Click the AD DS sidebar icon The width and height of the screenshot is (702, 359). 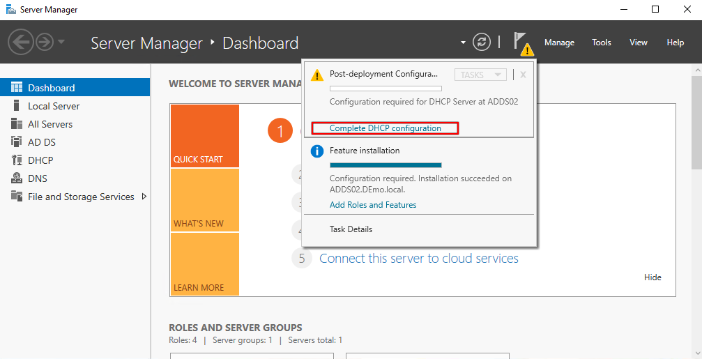(x=17, y=142)
